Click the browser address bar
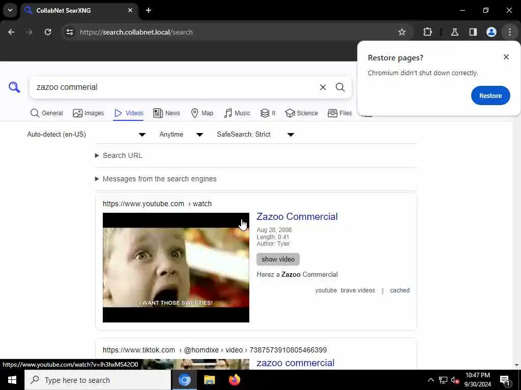 point(233,32)
